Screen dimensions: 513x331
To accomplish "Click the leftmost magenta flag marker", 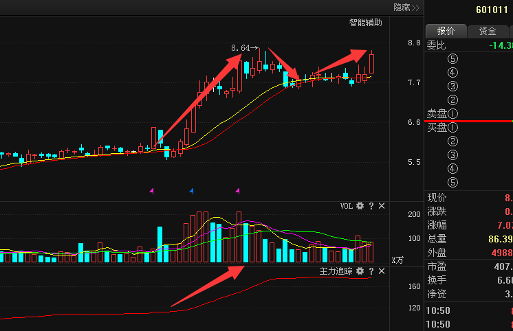I will tap(152, 190).
